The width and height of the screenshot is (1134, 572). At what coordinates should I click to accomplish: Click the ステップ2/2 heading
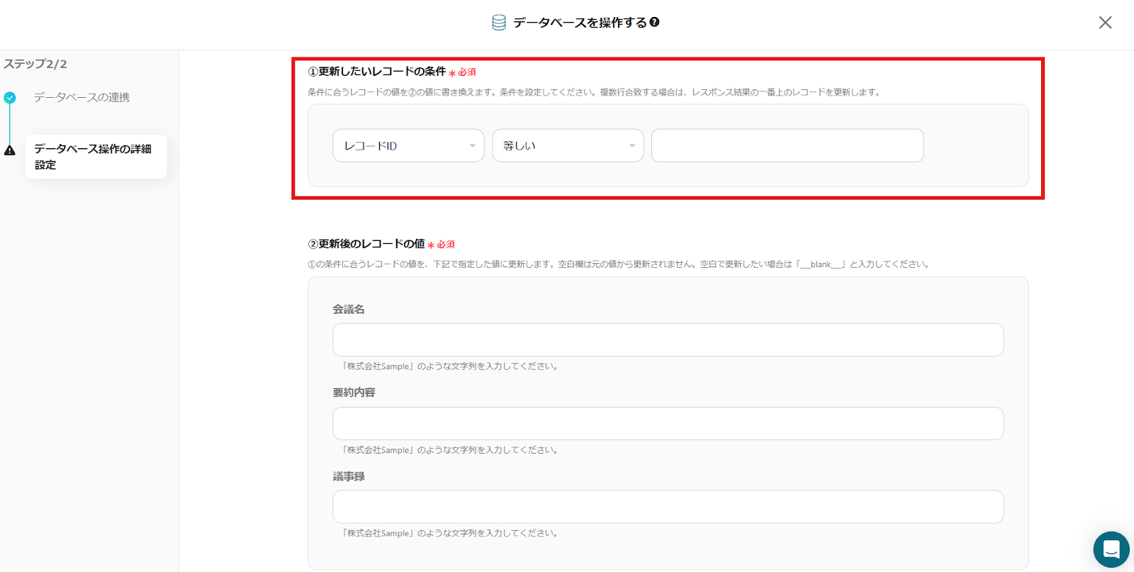pyautogui.click(x=35, y=64)
